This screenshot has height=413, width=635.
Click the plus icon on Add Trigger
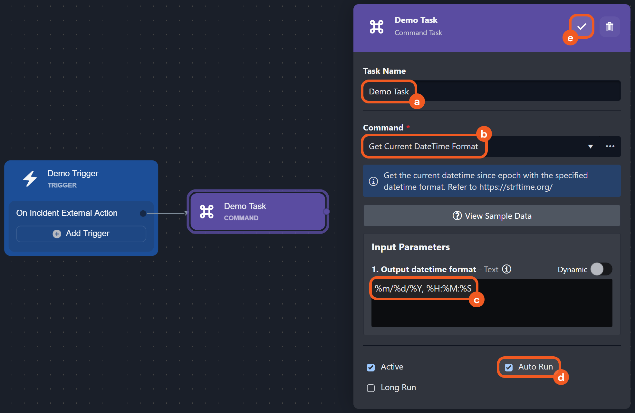(57, 234)
